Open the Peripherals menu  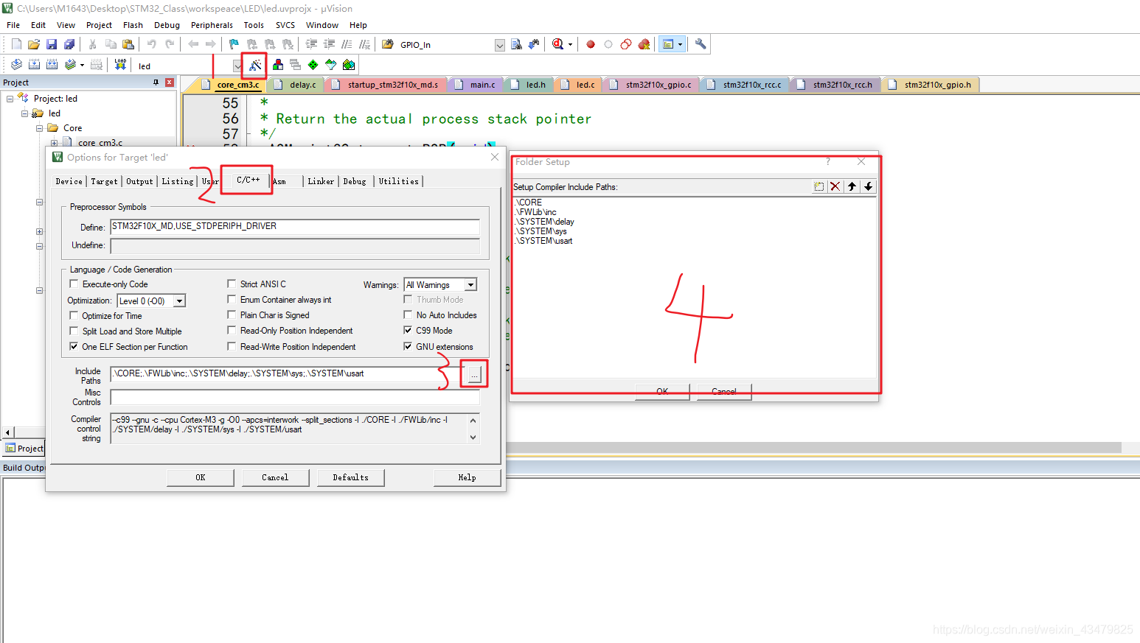coord(212,25)
